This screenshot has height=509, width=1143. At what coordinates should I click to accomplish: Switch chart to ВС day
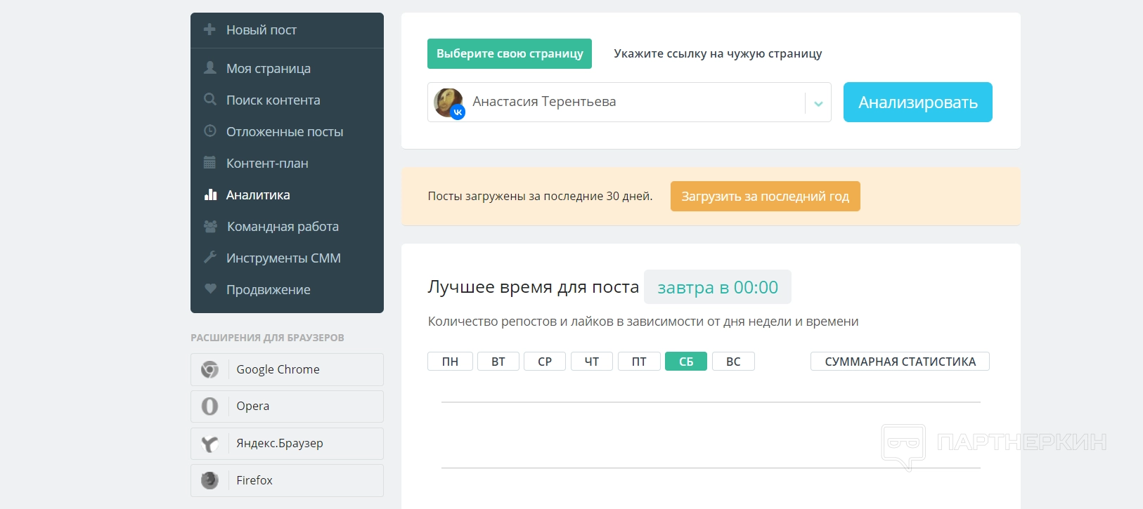point(733,362)
